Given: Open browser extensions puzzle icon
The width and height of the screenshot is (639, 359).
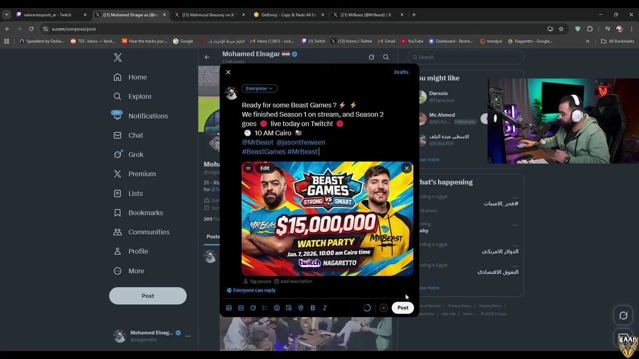Looking at the screenshot, I should point(590,29).
